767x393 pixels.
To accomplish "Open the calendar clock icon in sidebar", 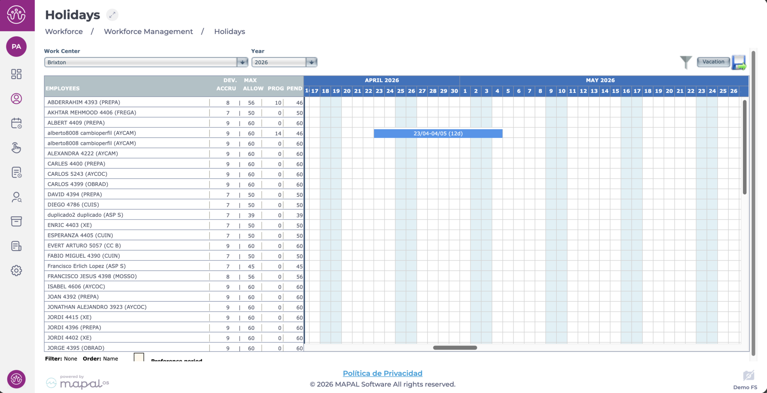I will click(16, 123).
